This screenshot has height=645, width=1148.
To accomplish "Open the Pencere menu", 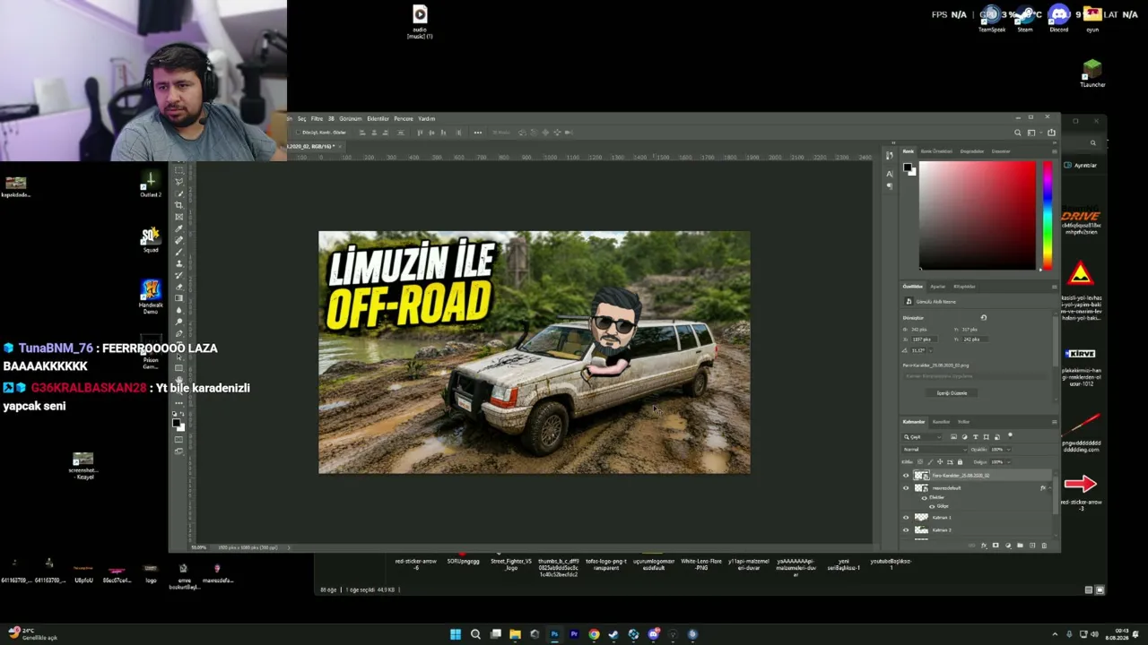I will pyautogui.click(x=404, y=118).
